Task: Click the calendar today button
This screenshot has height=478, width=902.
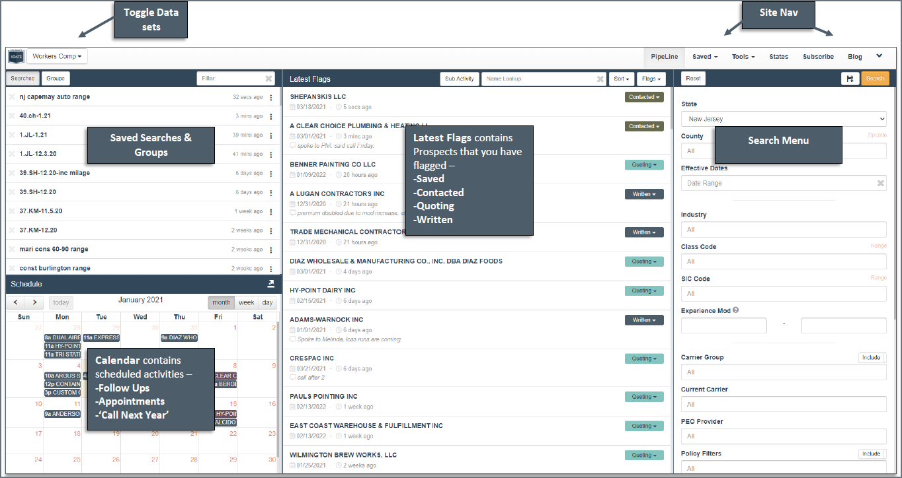Action: [x=61, y=302]
